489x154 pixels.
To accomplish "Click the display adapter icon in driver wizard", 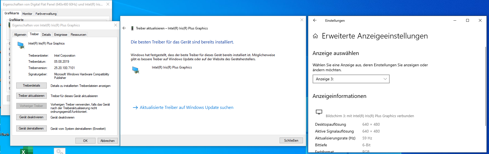I will (136, 70).
